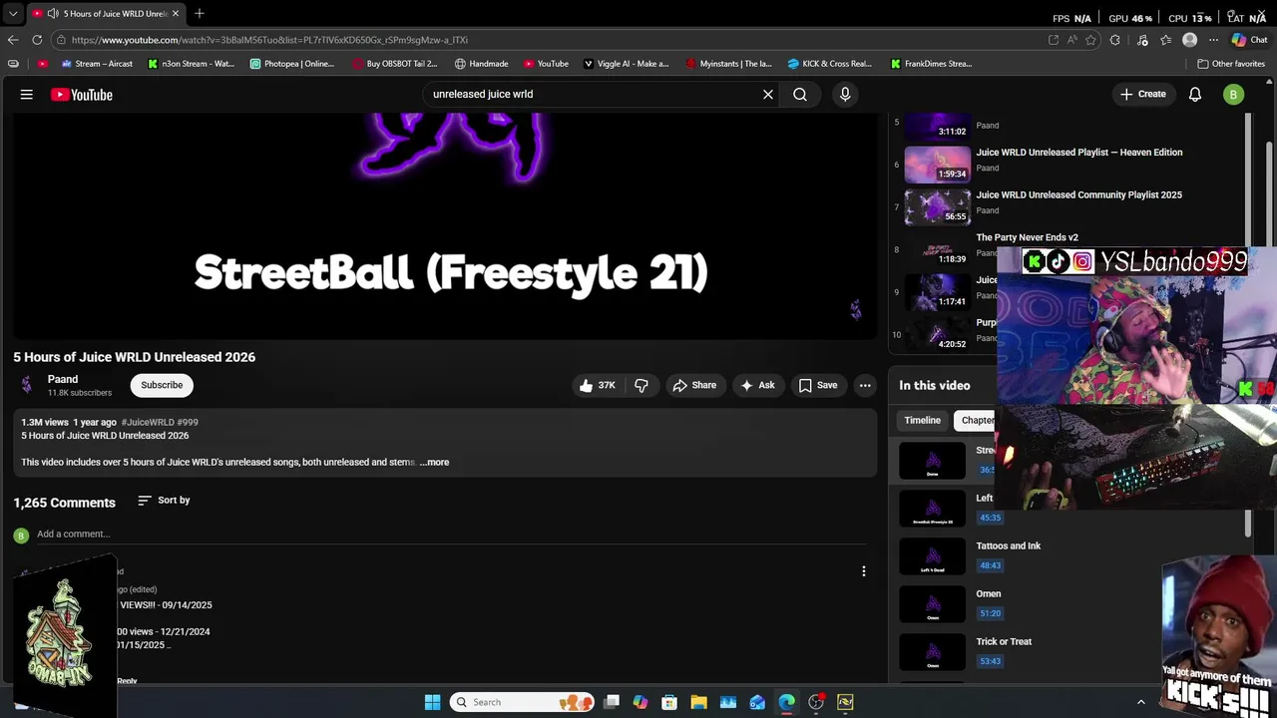Open Viggle AI bookmark
The height and width of the screenshot is (718, 1277).
click(626, 64)
